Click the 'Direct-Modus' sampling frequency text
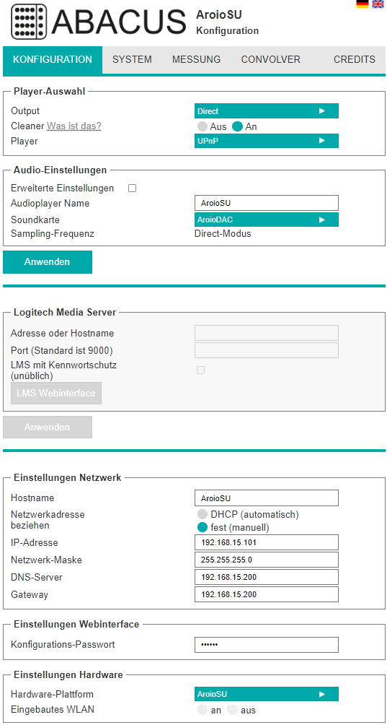The height and width of the screenshot is (725, 387). coord(223,233)
